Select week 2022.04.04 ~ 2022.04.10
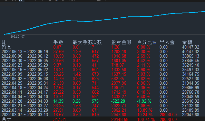This screenshot has width=205, height=121. click(25, 97)
